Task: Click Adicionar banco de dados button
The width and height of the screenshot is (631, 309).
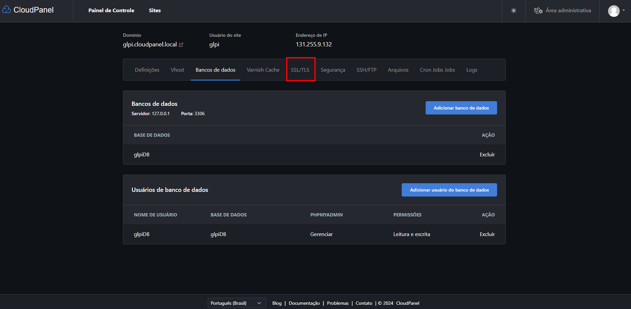Action: [461, 108]
